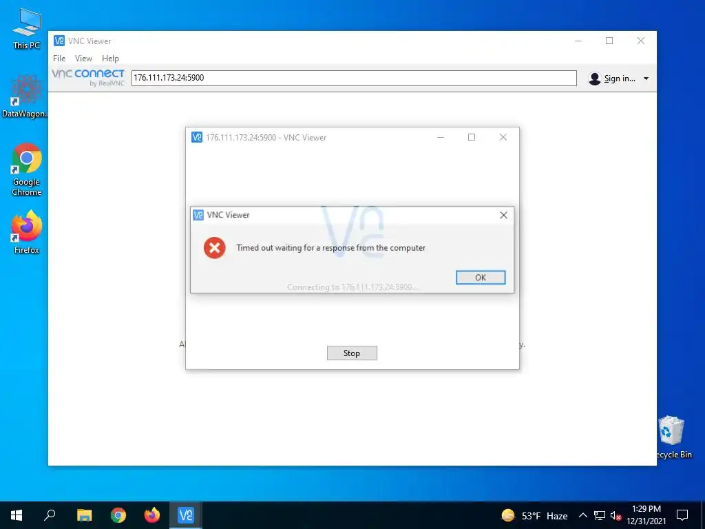Minimize the main VNC Viewer window

[x=578, y=41]
